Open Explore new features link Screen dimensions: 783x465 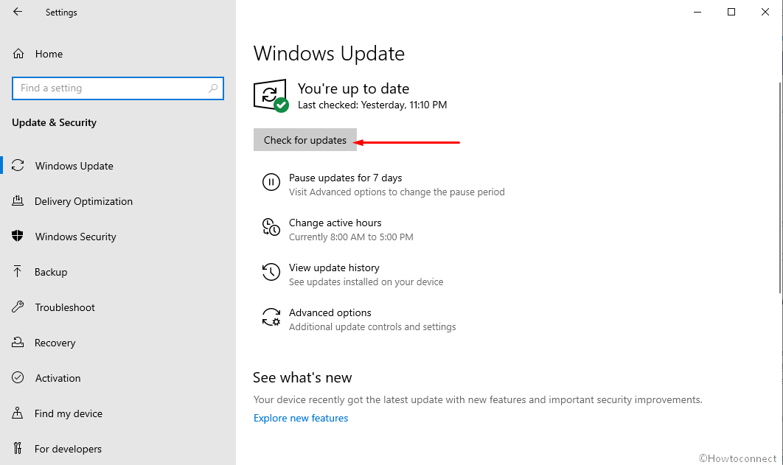pyautogui.click(x=301, y=418)
